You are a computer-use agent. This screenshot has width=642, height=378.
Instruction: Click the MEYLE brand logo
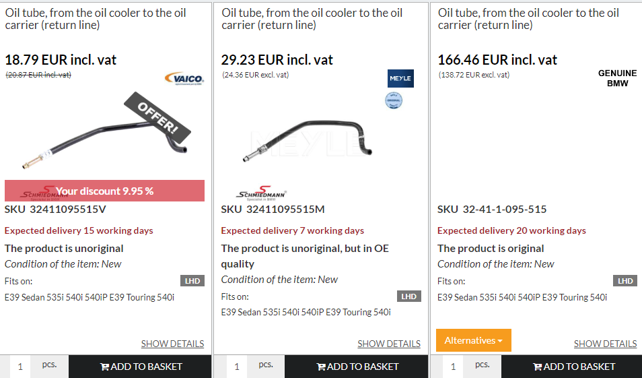[400, 79]
